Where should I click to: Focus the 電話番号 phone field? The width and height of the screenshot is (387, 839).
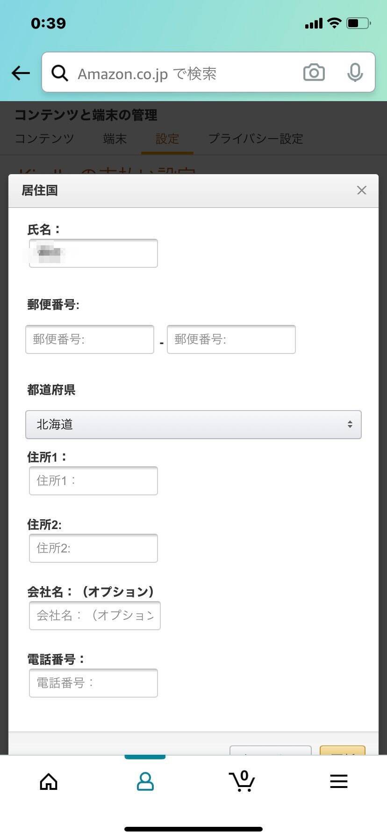tap(93, 683)
